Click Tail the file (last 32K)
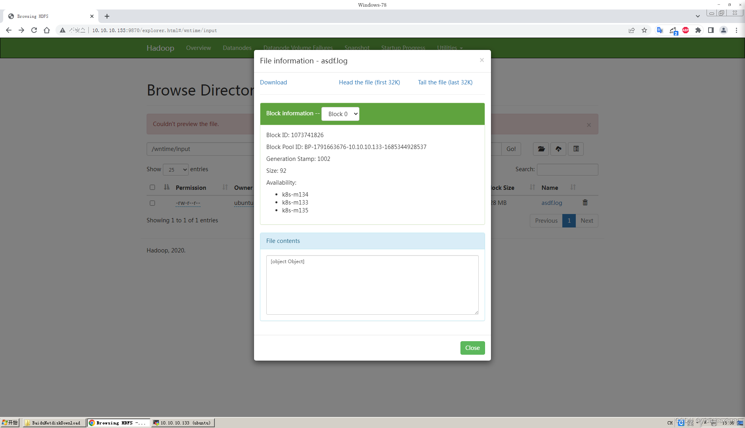This screenshot has height=428, width=745. tap(445, 82)
